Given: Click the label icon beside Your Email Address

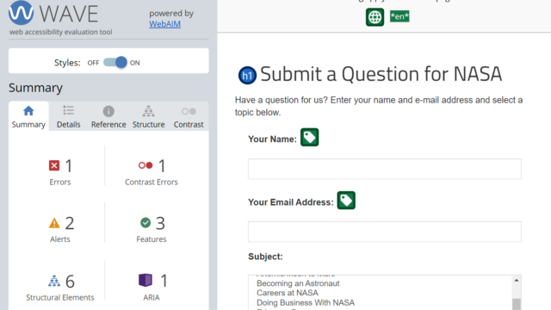Looking at the screenshot, I should (346, 201).
